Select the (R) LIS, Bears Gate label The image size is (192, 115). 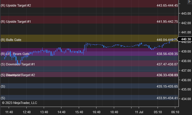[15, 54]
